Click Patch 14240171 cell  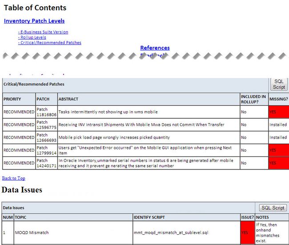(46, 163)
